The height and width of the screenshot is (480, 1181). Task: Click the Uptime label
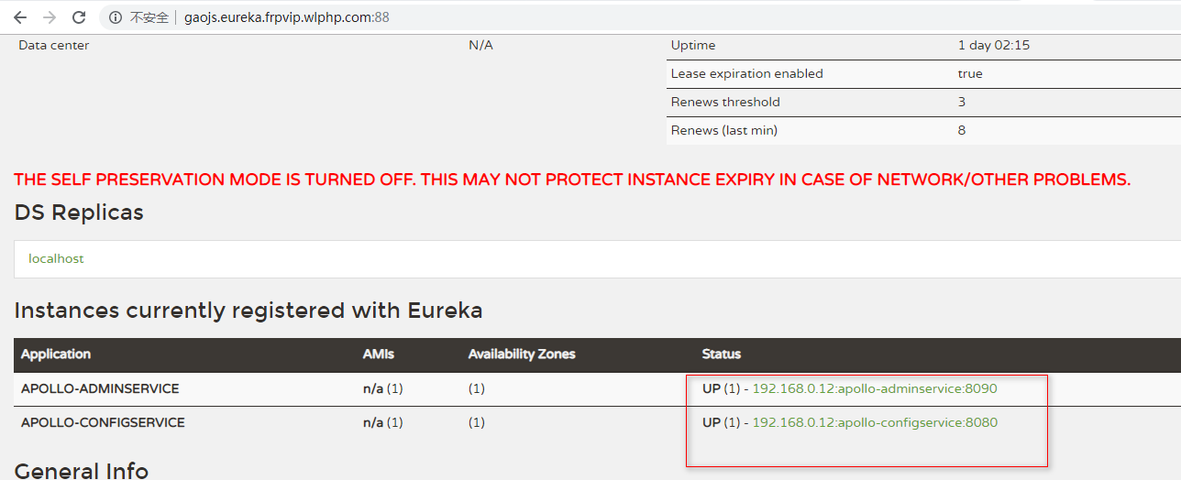click(x=693, y=45)
